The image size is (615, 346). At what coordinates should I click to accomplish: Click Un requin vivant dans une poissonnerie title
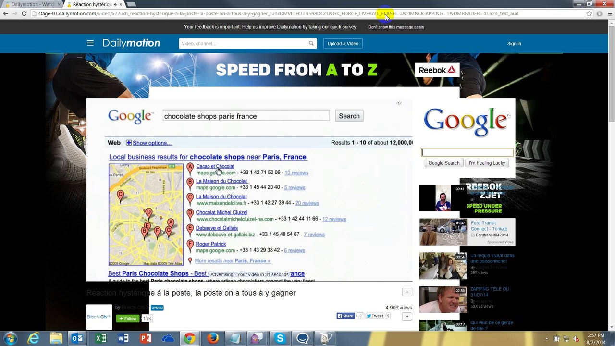pos(492,258)
